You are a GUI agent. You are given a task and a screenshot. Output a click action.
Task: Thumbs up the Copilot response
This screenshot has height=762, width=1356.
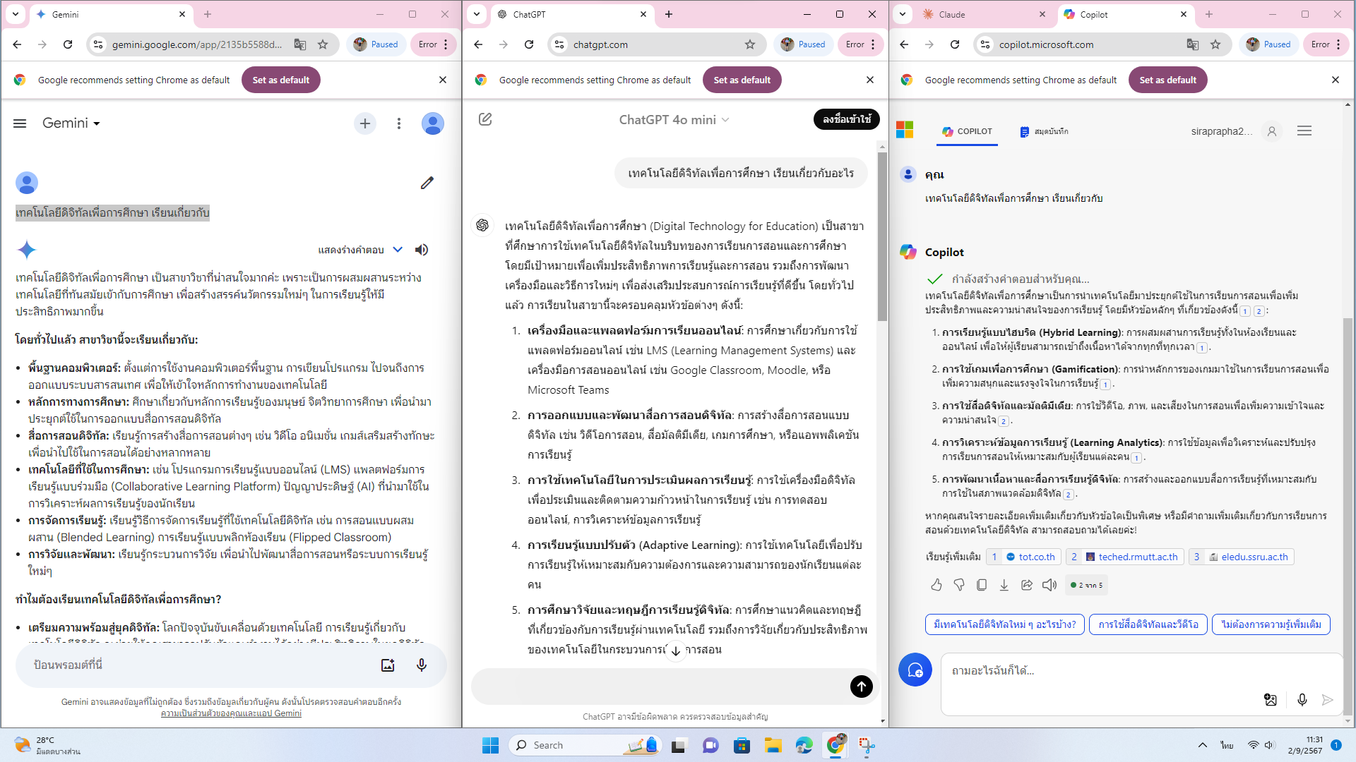pyautogui.click(x=936, y=585)
